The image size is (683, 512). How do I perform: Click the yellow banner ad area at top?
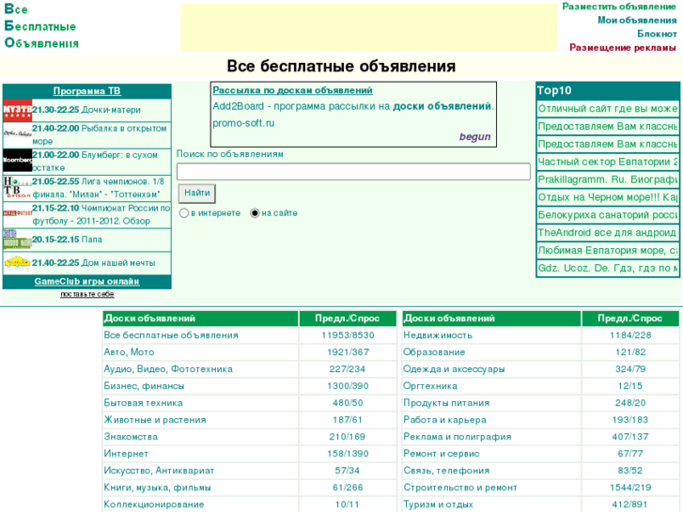click(368, 28)
